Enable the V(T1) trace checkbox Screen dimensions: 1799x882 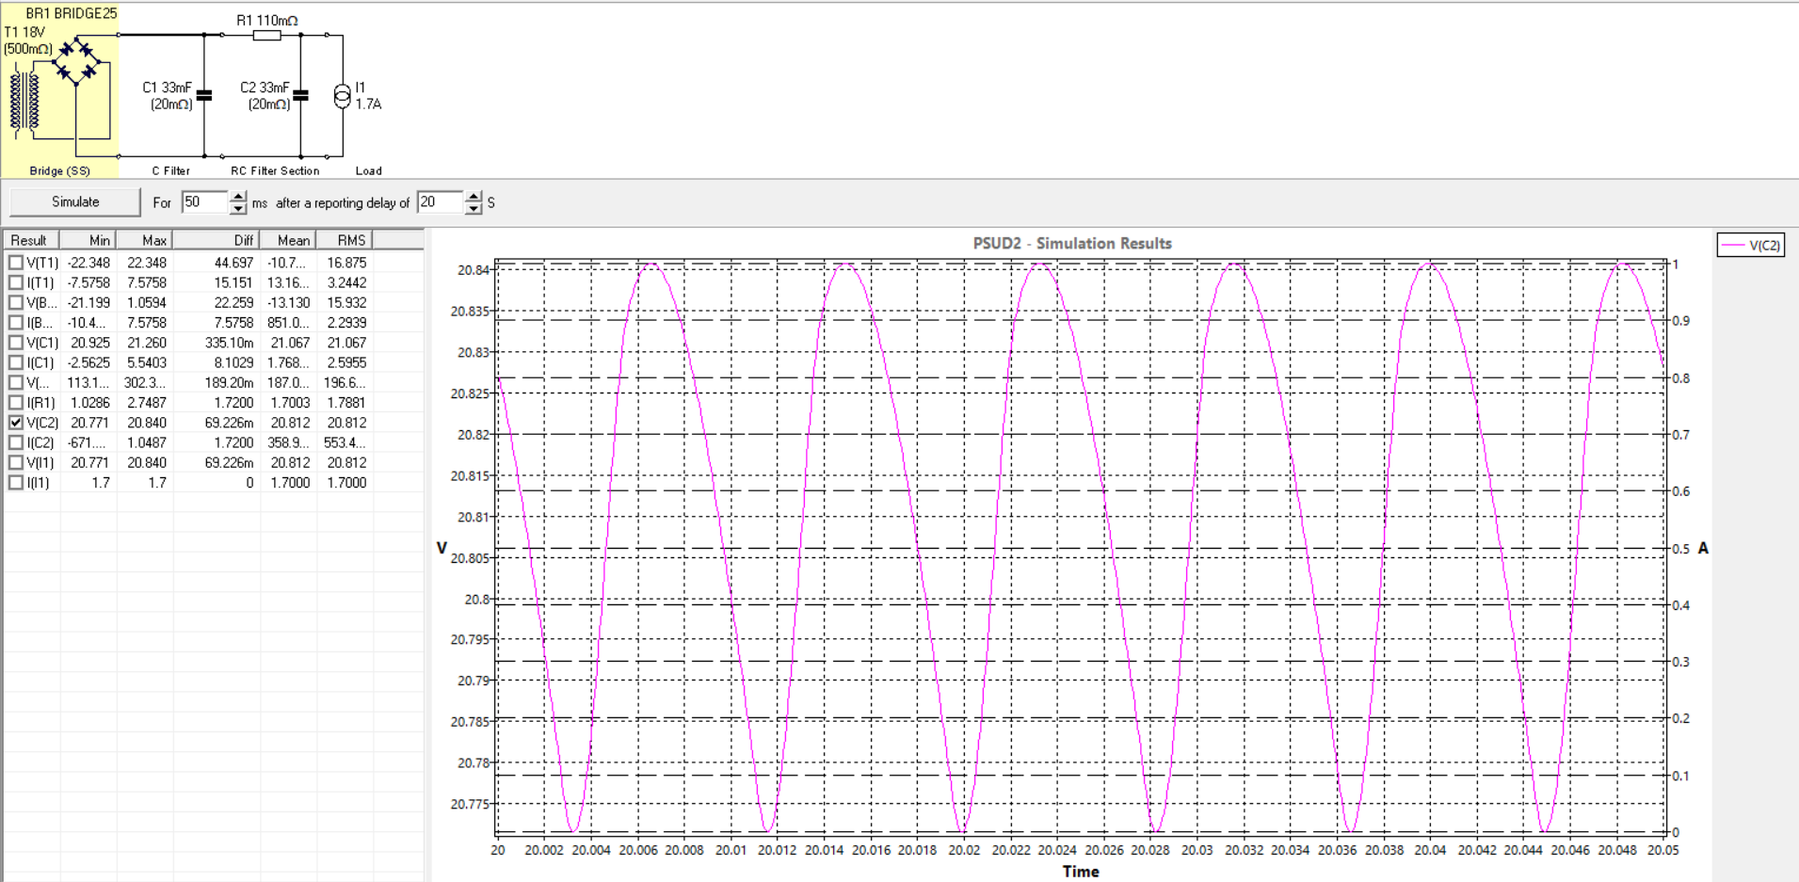coord(16,263)
